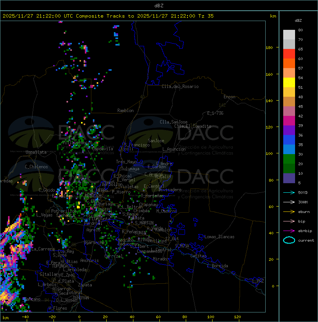The width and height of the screenshot is (318, 322).
Task: Select the magenta eb+bip arrow icon
Action: (289, 231)
